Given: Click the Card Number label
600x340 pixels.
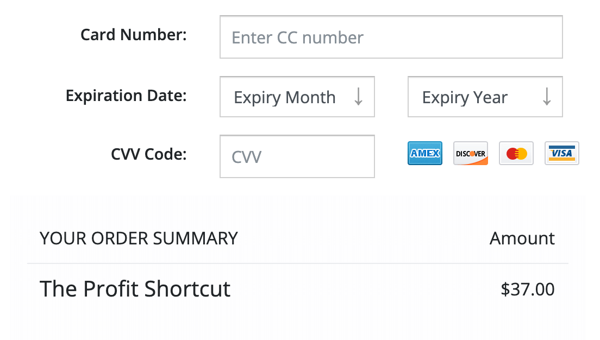Looking at the screenshot, I should [134, 35].
